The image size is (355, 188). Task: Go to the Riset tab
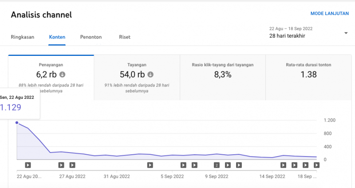pyautogui.click(x=125, y=37)
